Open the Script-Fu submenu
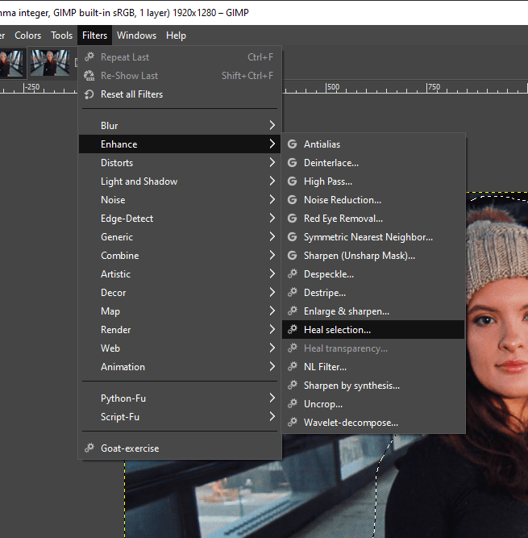 (x=180, y=416)
